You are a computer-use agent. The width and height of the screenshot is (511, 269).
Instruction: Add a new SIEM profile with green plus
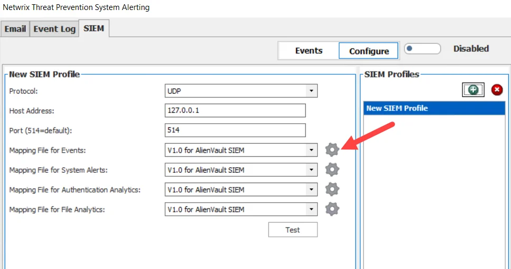click(473, 90)
